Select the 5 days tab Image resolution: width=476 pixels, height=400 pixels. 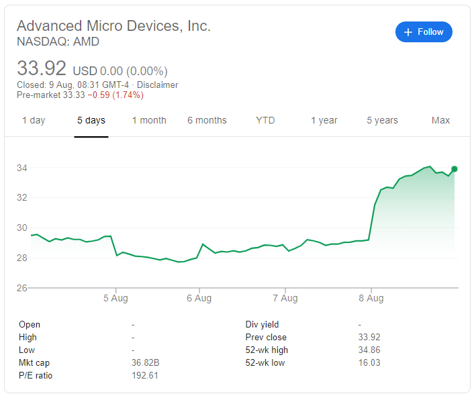point(91,121)
